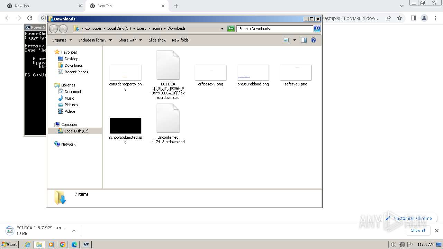The height and width of the screenshot is (249, 443).
Task: Toggle the preview pane button
Action: coord(304,40)
